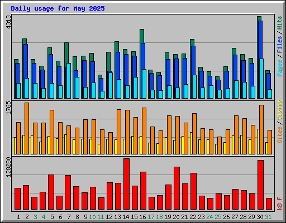Select day label "7" on the x-axis
This screenshot has height=223, width=286.
[x=69, y=217]
